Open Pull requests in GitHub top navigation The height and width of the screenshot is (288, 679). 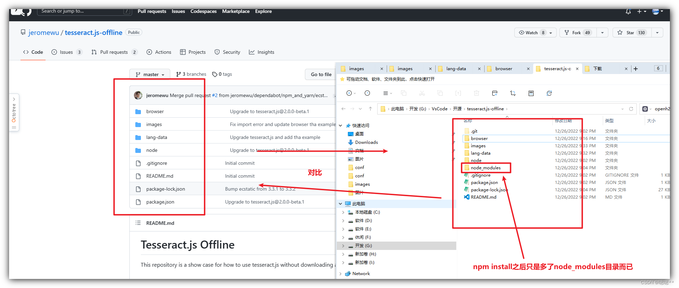(152, 11)
